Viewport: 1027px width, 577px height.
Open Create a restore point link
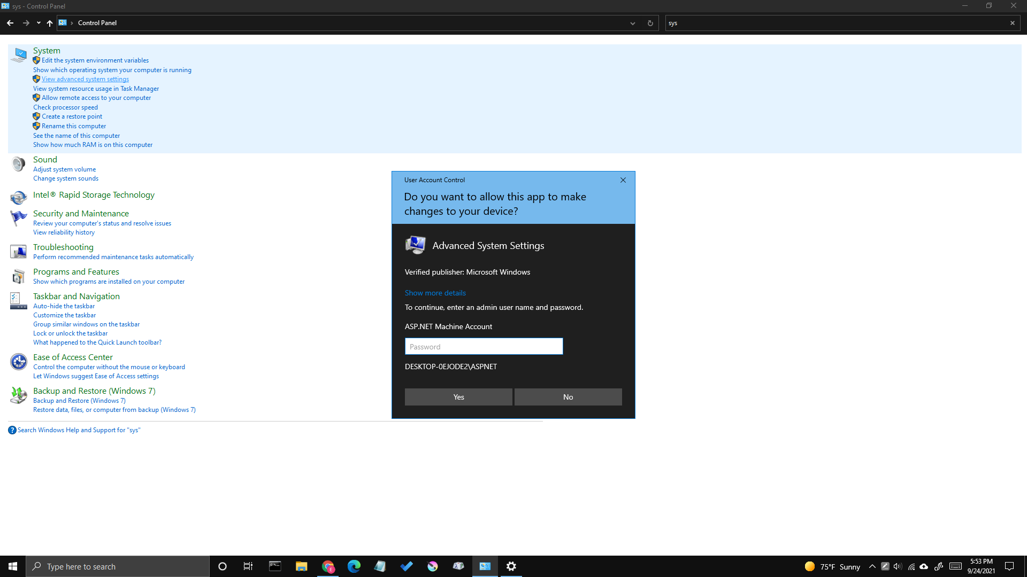coord(72,116)
